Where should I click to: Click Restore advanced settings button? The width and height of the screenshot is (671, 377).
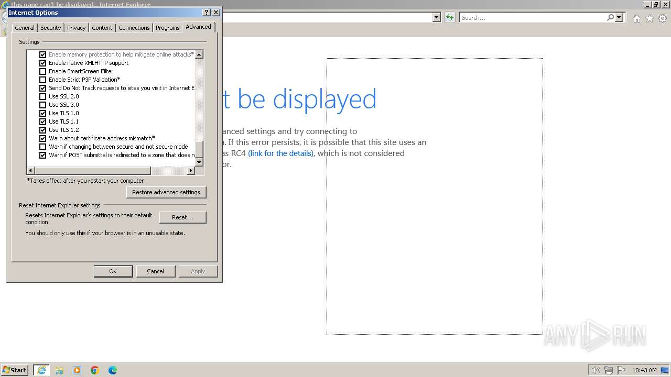click(x=166, y=192)
